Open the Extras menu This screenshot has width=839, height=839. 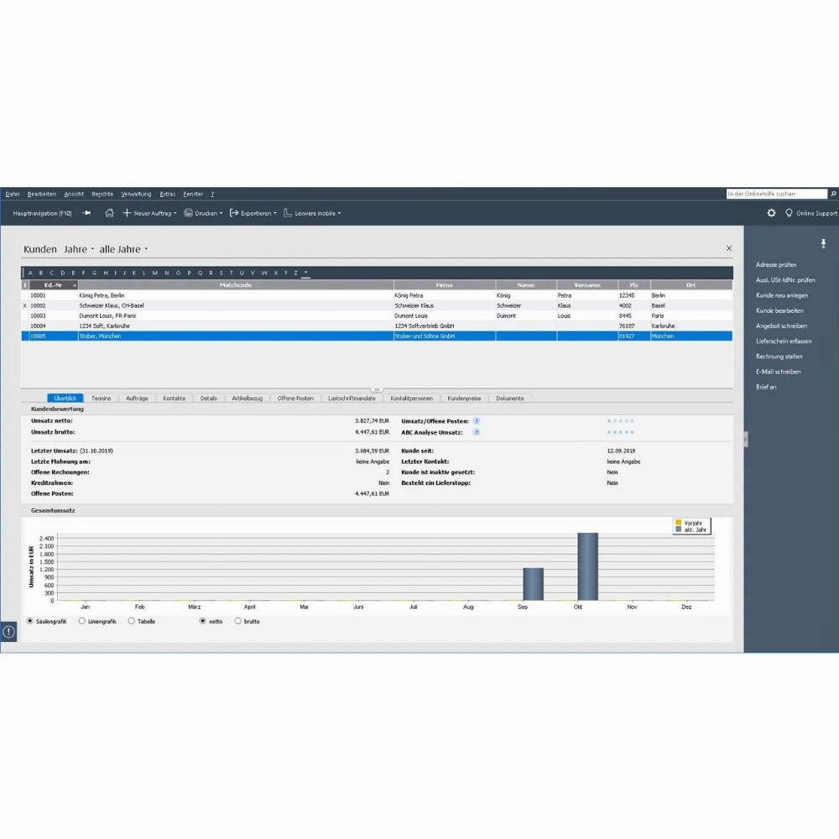pyautogui.click(x=168, y=195)
